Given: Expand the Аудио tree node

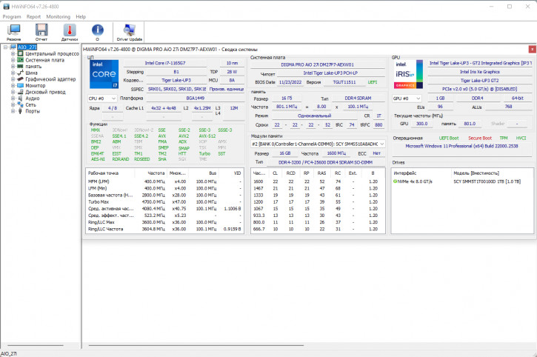Looking at the screenshot, I should (13, 99).
